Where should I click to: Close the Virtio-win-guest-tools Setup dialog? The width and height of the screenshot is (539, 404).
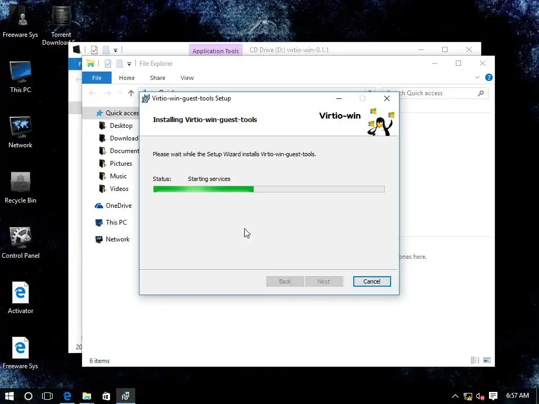[x=387, y=98]
